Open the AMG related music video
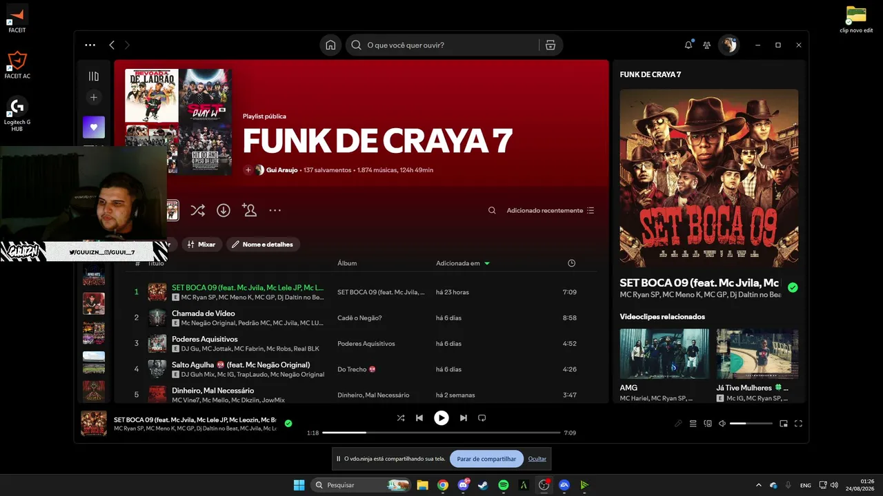 pos(664,353)
